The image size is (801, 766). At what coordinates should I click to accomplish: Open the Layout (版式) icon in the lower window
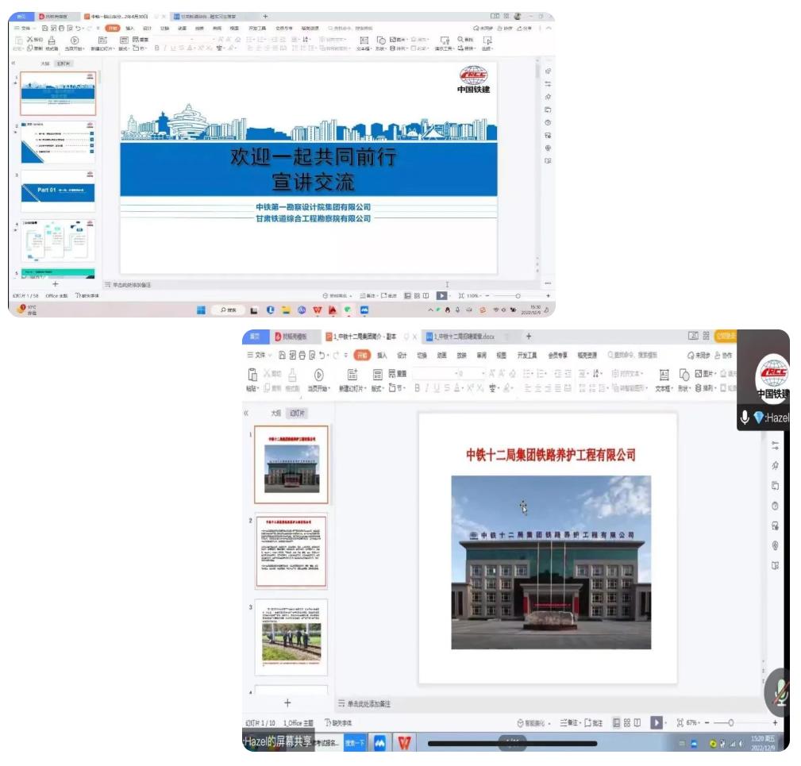(x=378, y=375)
